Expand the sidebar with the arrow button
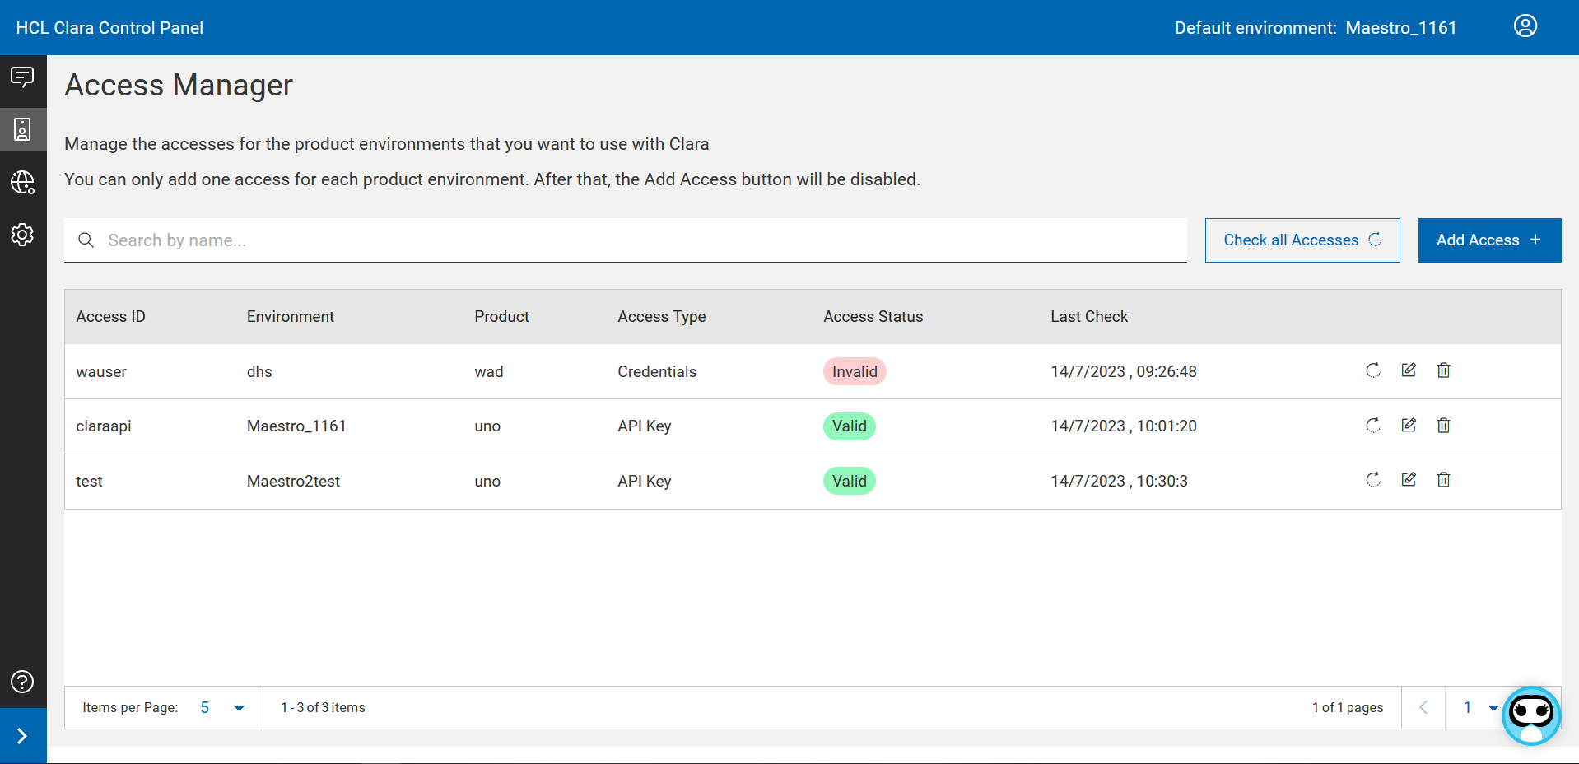1579x764 pixels. (x=22, y=736)
